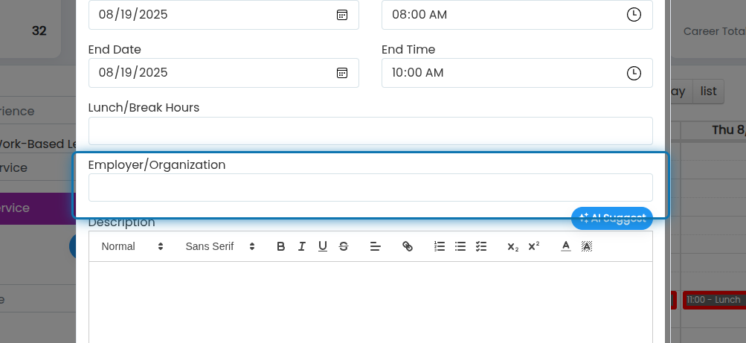
Task: Focus the Employer/Organization input field
Action: coord(370,187)
